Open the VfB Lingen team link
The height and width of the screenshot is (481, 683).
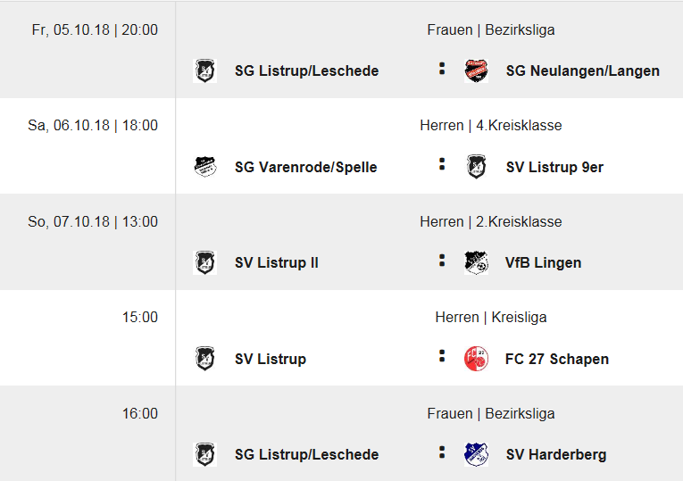543,262
